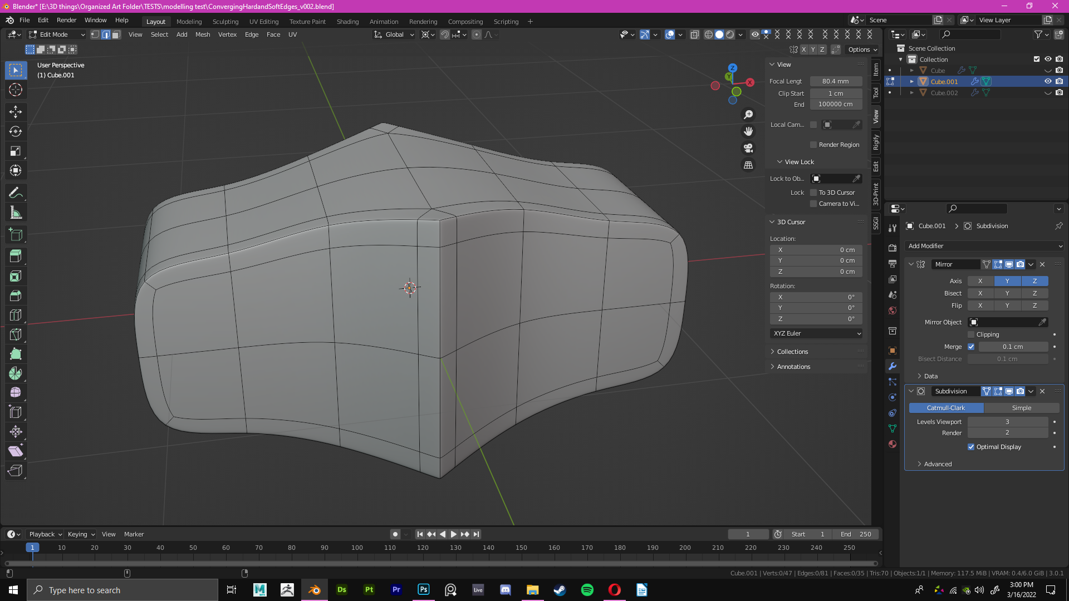Enable Clipping in Mirror modifier
Viewport: 1069px width, 601px height.
tap(971, 334)
